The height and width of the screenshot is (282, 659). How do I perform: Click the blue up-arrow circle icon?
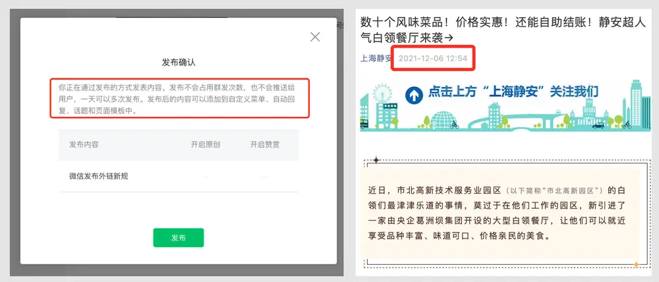click(413, 96)
